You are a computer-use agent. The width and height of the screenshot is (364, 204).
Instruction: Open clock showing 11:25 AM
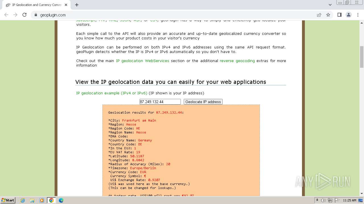coord(349,200)
